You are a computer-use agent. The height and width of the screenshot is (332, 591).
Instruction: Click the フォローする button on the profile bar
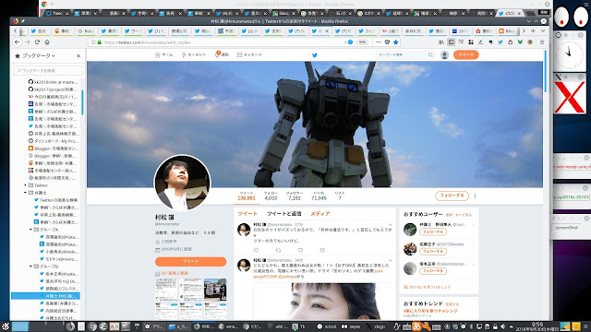click(x=452, y=196)
